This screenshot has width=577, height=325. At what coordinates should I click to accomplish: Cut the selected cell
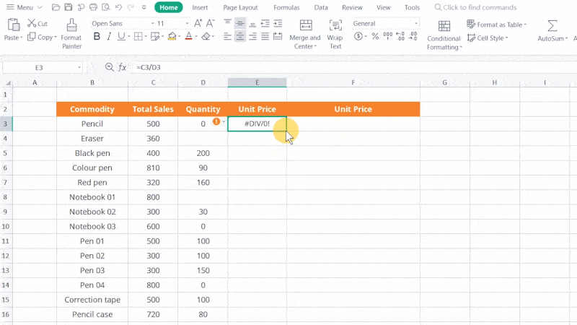pos(38,24)
